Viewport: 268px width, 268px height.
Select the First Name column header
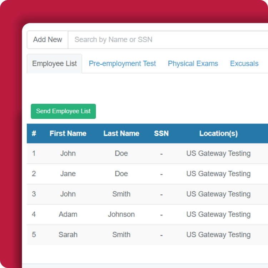coord(68,133)
